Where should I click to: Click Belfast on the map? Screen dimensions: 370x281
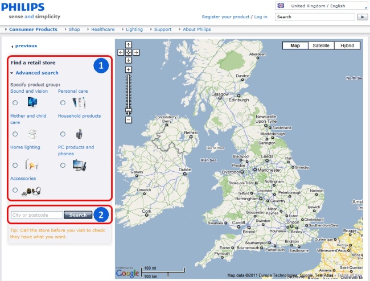[x=191, y=133]
